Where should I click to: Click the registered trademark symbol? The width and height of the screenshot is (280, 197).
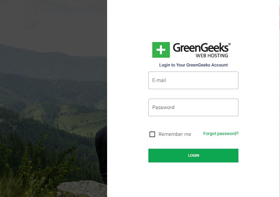point(229,44)
